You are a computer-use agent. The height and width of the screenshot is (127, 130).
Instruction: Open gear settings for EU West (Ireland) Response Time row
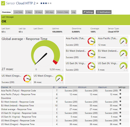[x=120, y=105]
